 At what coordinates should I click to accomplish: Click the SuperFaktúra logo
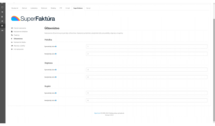pyautogui.click(x=33, y=18)
